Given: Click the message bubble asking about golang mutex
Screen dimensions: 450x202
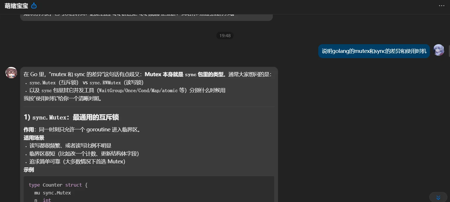Looking at the screenshot, I should tap(374, 51).
